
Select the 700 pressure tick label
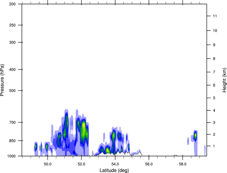coord(12,122)
